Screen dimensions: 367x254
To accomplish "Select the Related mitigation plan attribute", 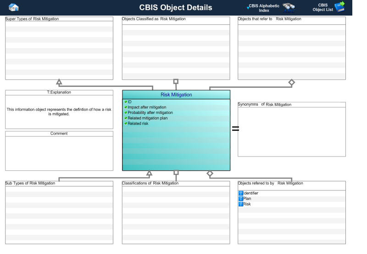I will (147, 118).
